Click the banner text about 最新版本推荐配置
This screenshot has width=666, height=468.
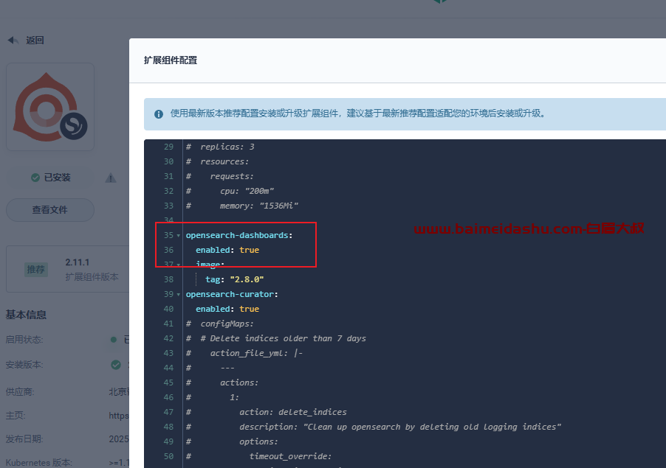tap(357, 113)
